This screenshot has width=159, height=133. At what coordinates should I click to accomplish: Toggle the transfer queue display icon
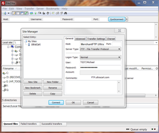pos(26,13)
